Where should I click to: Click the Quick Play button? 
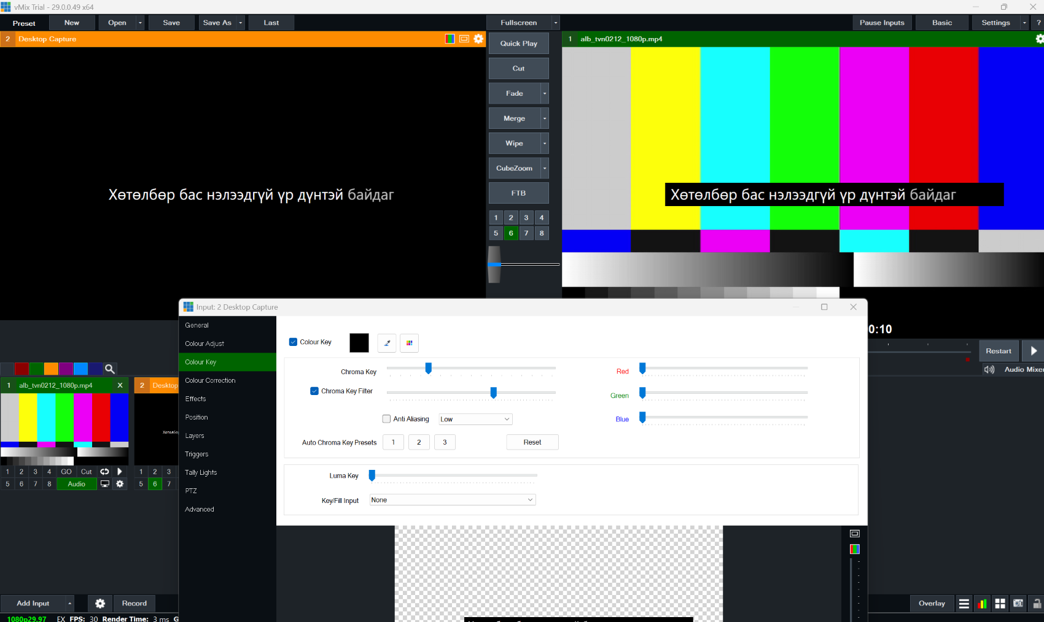[x=519, y=44]
